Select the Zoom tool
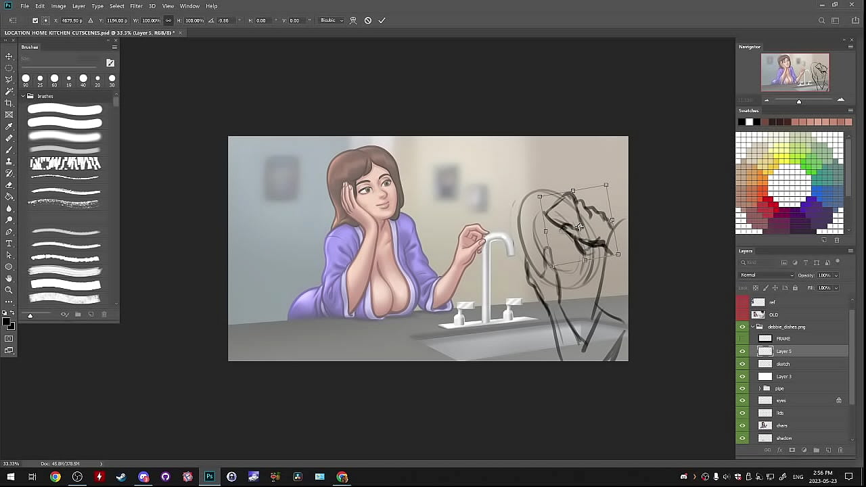The image size is (866, 487). [x=9, y=289]
